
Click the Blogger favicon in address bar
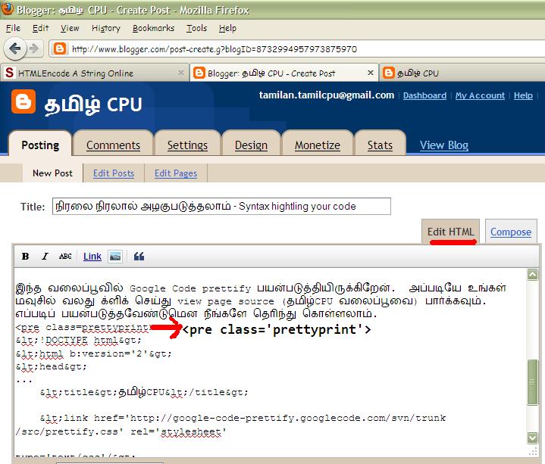coord(59,48)
